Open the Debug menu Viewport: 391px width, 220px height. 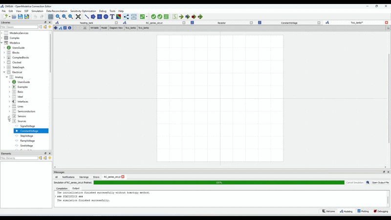pyautogui.click(x=103, y=11)
